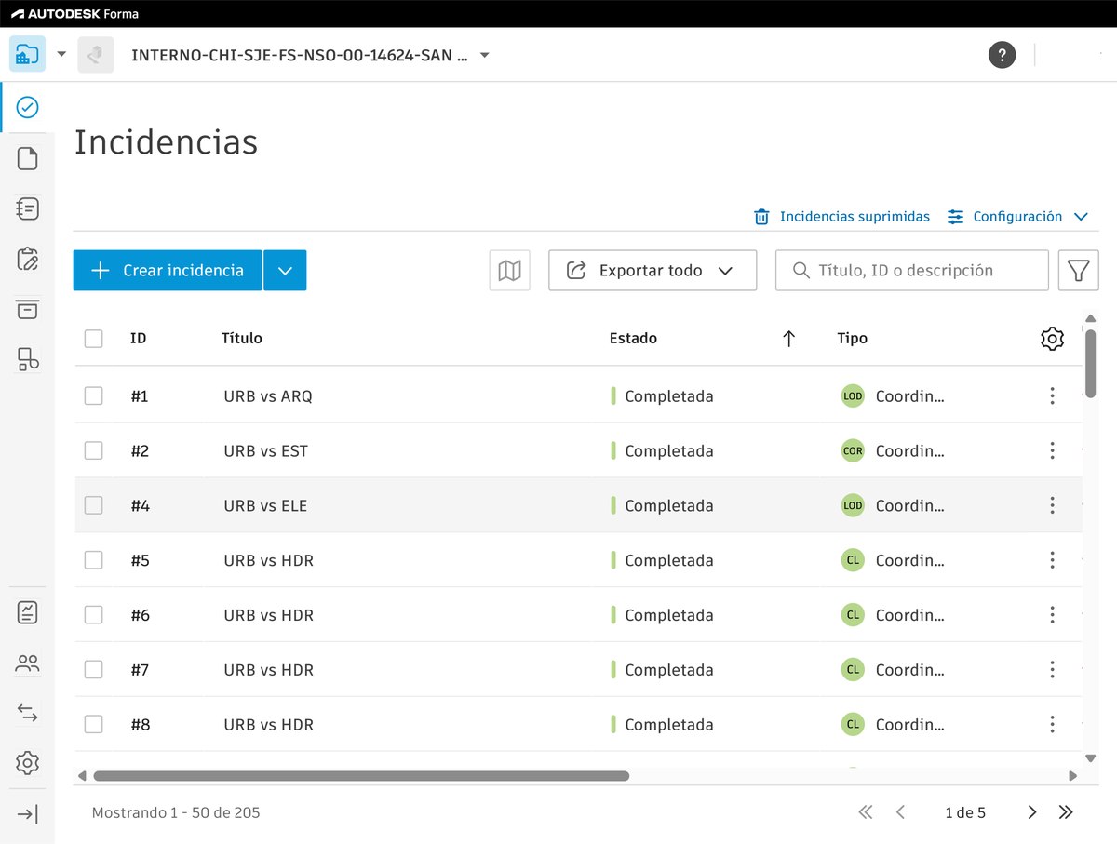Viewport: 1117px width, 844px height.
Task: Open the more options menu for issue #6
Action: coord(1052,615)
